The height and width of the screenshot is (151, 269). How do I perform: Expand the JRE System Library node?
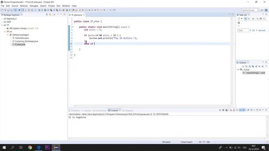(x=5, y=29)
